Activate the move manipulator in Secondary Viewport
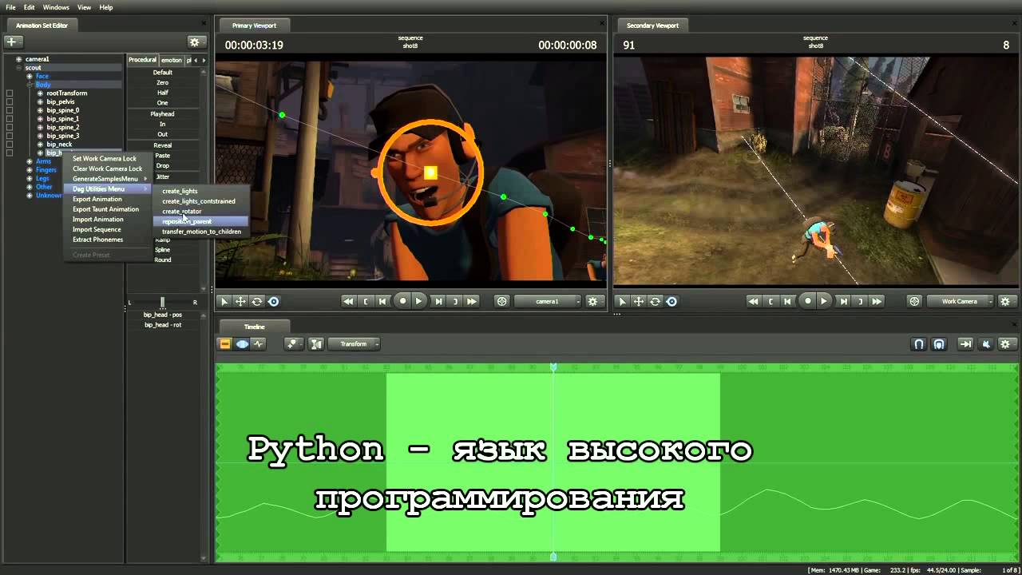Image resolution: width=1022 pixels, height=575 pixels. [x=639, y=301]
